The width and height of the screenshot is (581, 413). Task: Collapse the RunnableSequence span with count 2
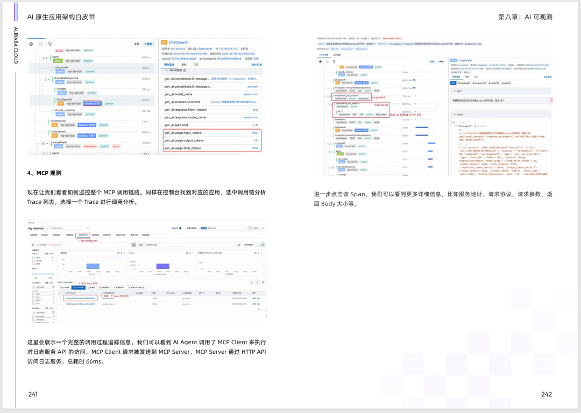pyautogui.click(x=47, y=79)
